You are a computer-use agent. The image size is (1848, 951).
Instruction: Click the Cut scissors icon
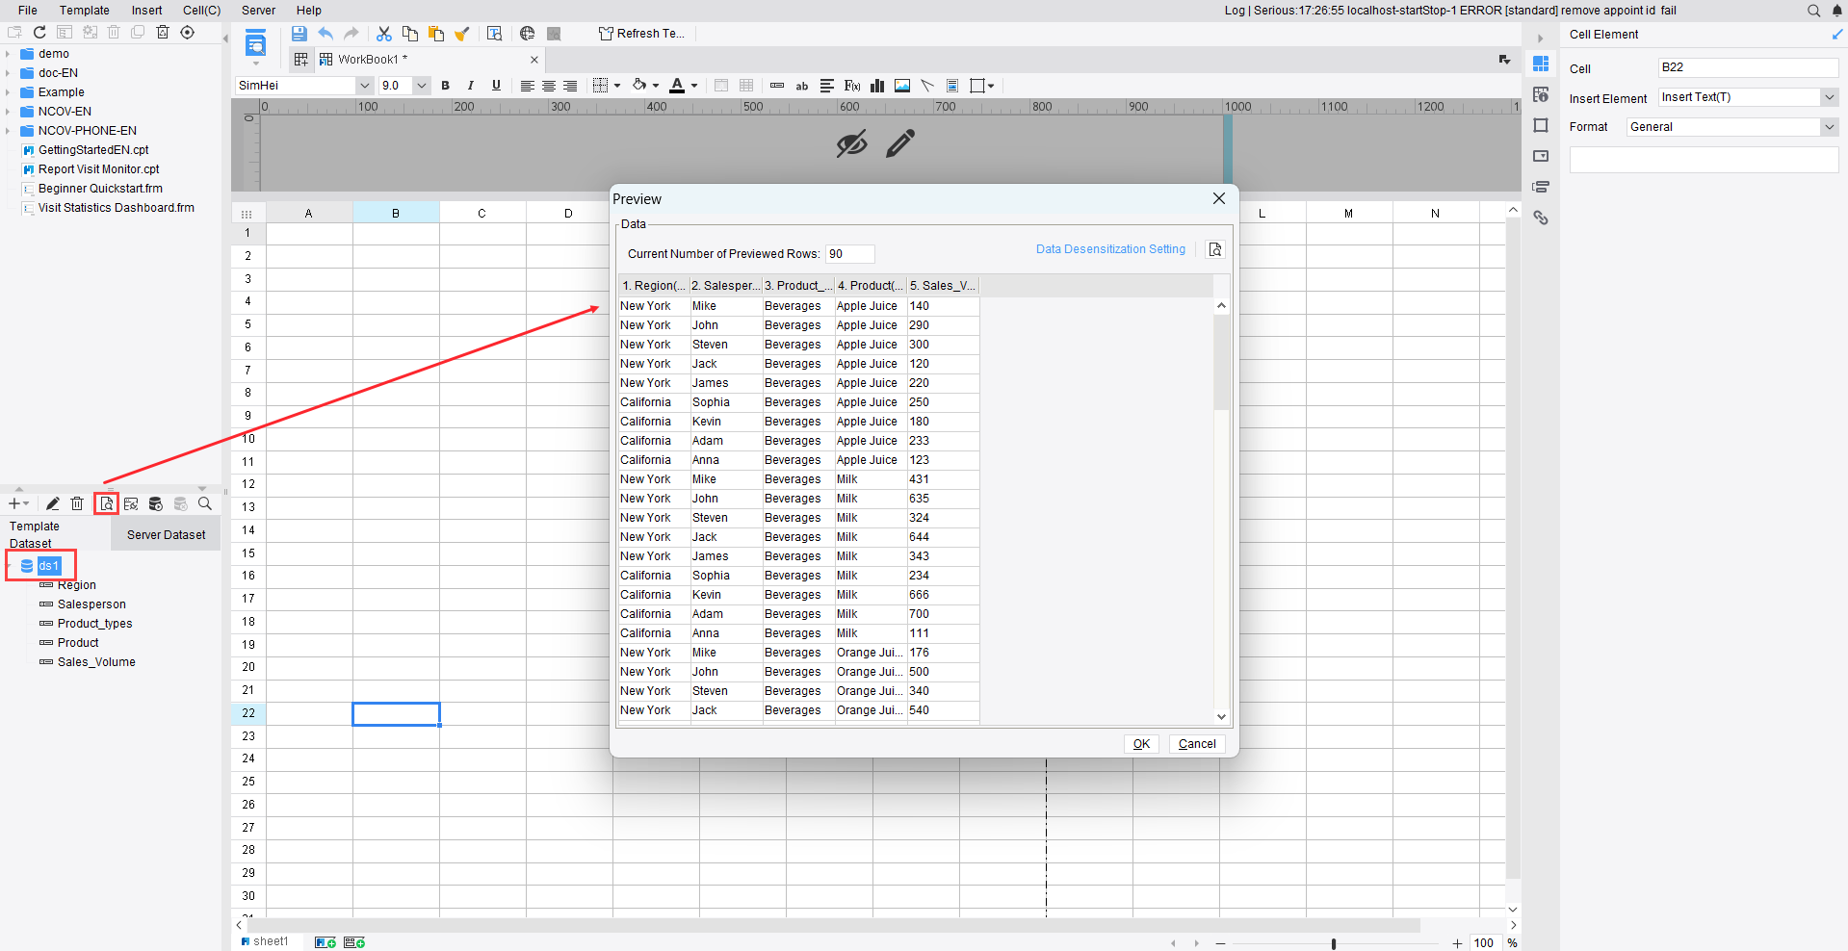pos(383,34)
